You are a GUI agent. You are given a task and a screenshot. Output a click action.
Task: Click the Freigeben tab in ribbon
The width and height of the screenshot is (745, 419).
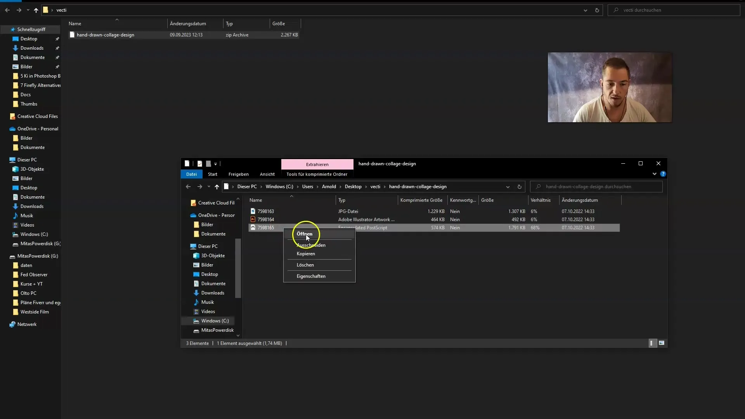pyautogui.click(x=239, y=174)
